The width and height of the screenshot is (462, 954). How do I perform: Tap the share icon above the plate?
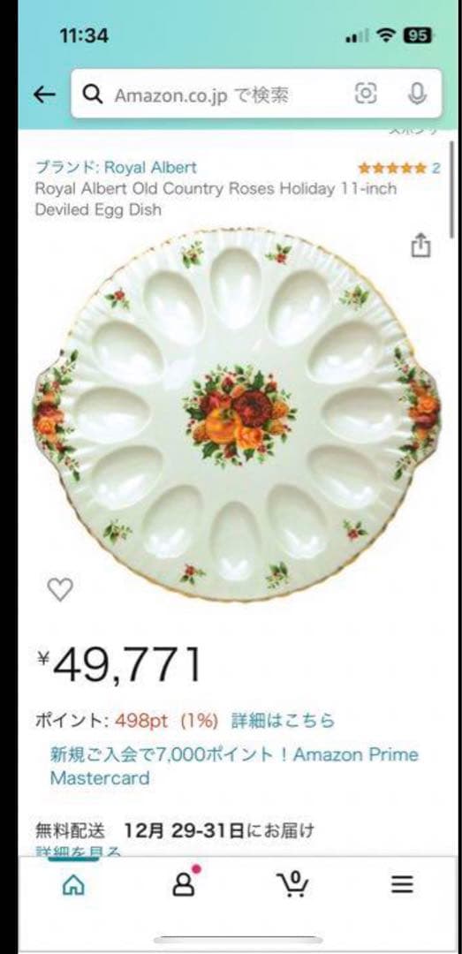coord(420,246)
